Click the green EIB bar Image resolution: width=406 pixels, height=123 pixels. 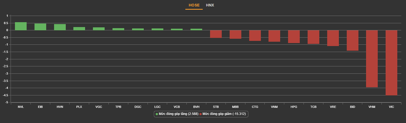(x=40, y=27)
